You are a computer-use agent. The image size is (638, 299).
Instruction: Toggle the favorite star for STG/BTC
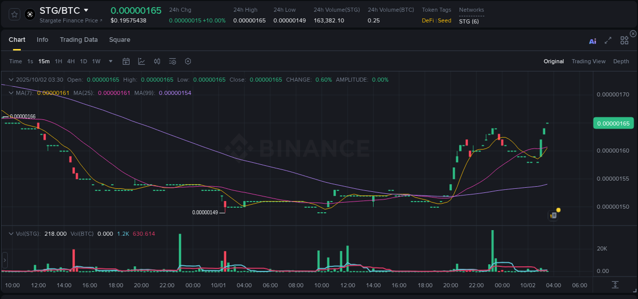point(14,14)
